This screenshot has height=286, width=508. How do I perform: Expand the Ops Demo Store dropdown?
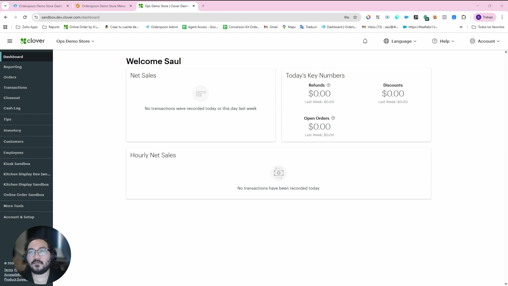75,41
